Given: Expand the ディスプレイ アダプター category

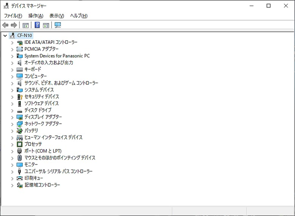Looking at the screenshot, I should [x=13, y=118].
